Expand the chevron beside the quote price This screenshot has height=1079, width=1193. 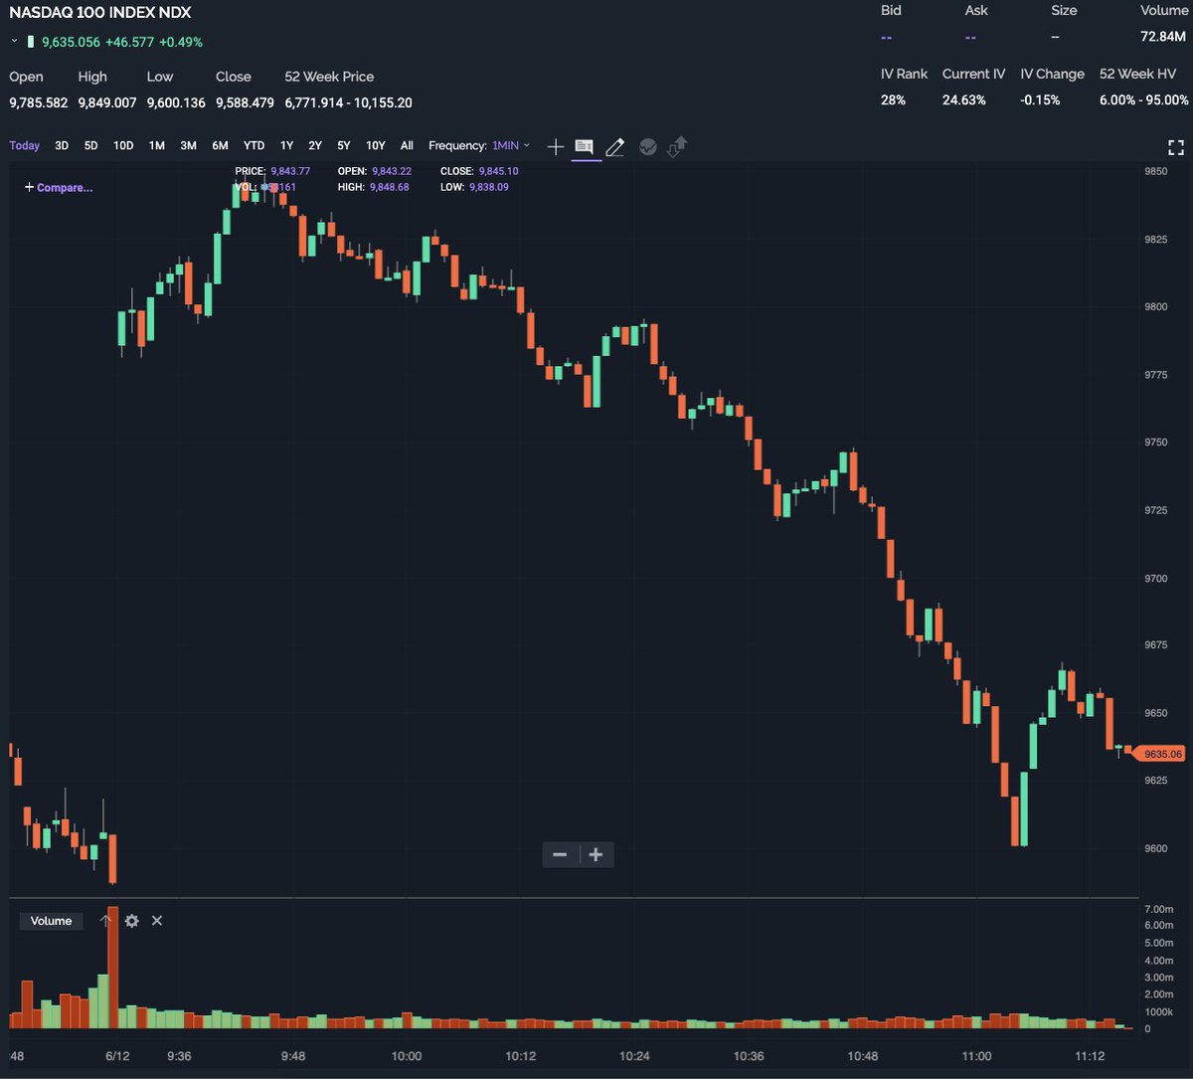(14, 42)
